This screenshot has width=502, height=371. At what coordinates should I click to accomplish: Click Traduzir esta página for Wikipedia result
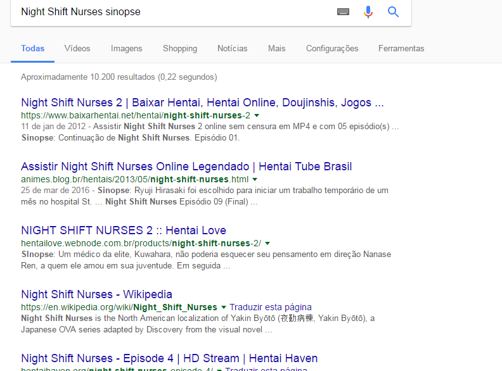coord(271,307)
